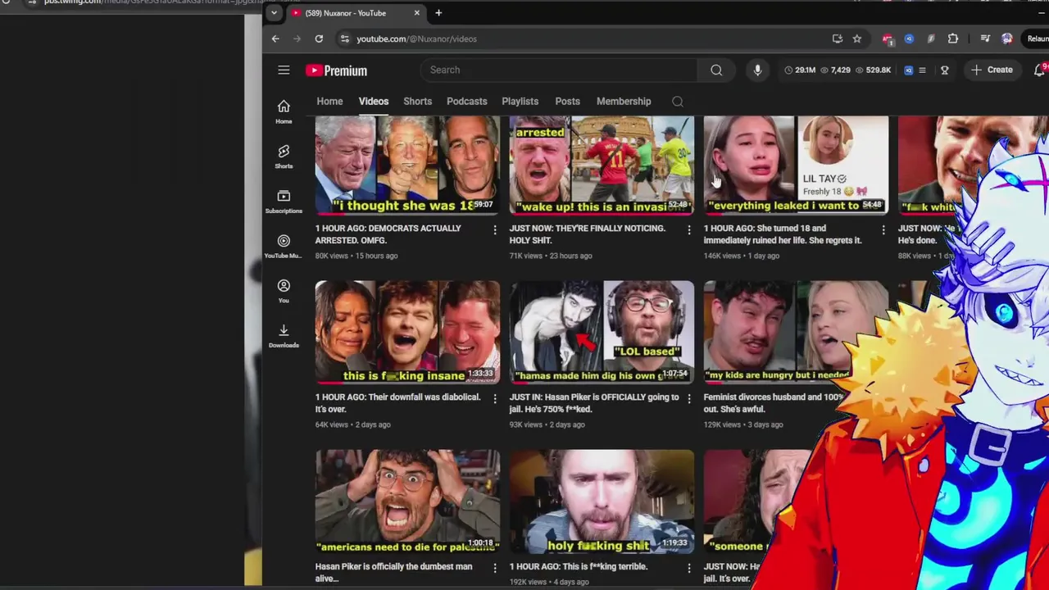1049x590 pixels.
Task: Click the 529.8K vidIQ stat
Action: point(874,70)
